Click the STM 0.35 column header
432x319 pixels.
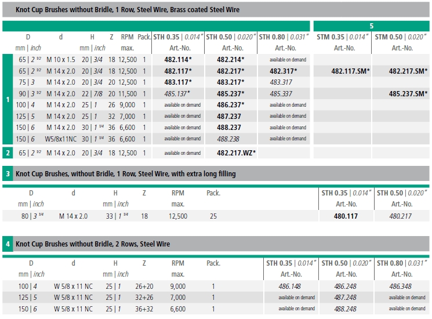tap(343, 37)
